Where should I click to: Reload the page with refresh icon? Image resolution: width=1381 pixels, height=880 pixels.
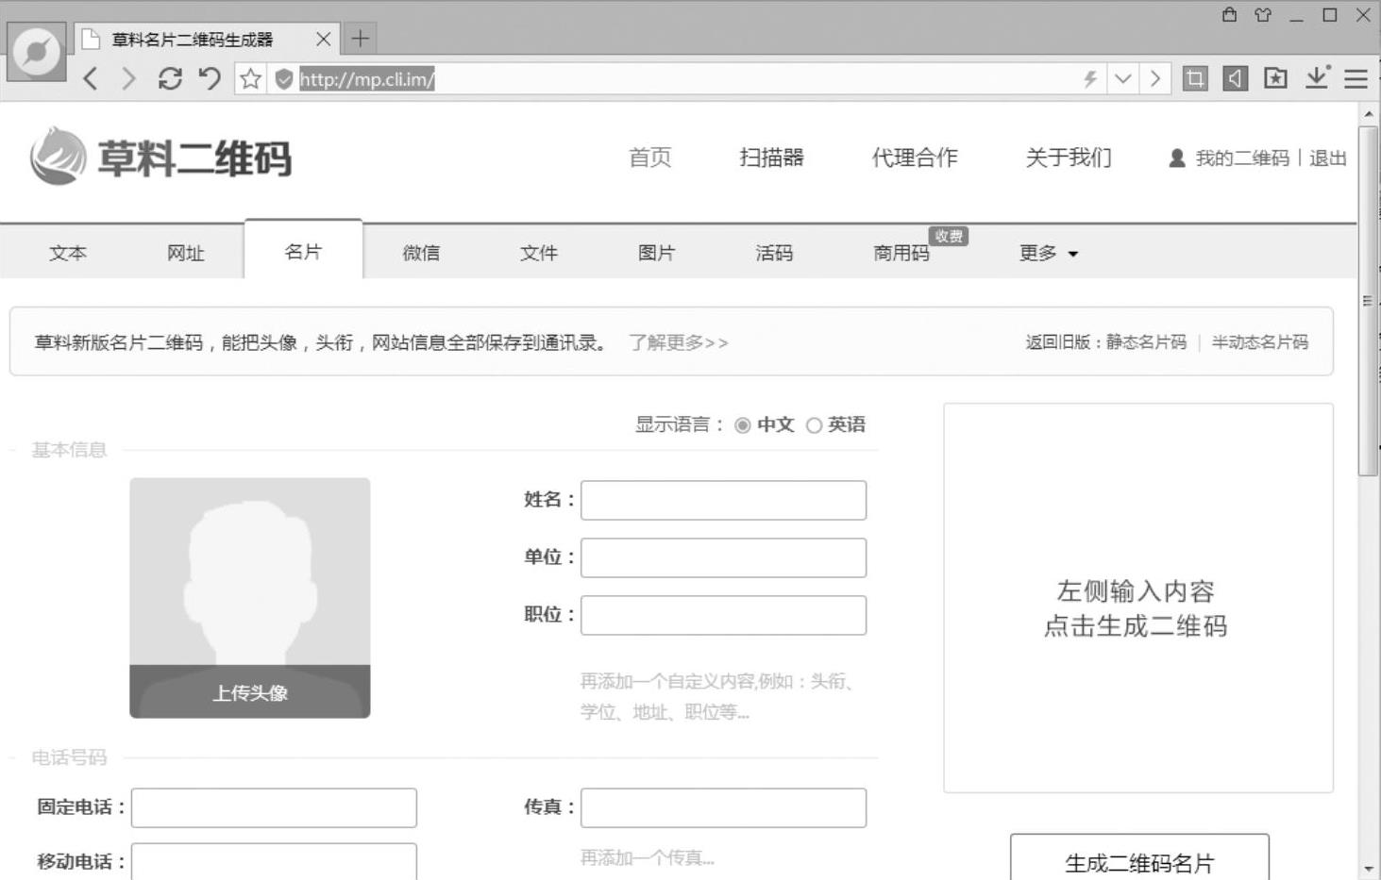pos(170,78)
